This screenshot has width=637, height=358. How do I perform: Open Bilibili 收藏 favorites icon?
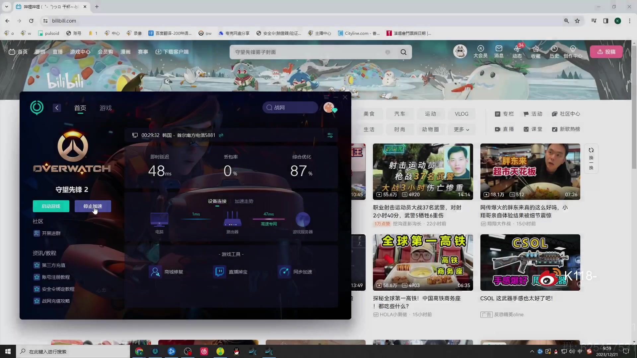(535, 52)
